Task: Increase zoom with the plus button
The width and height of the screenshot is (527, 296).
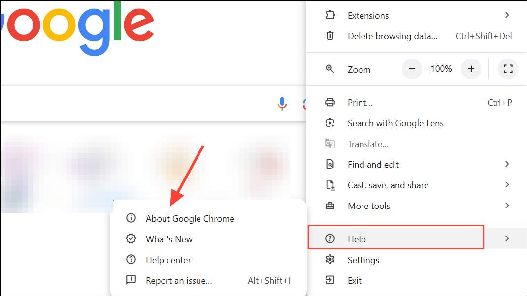Action: click(x=471, y=69)
